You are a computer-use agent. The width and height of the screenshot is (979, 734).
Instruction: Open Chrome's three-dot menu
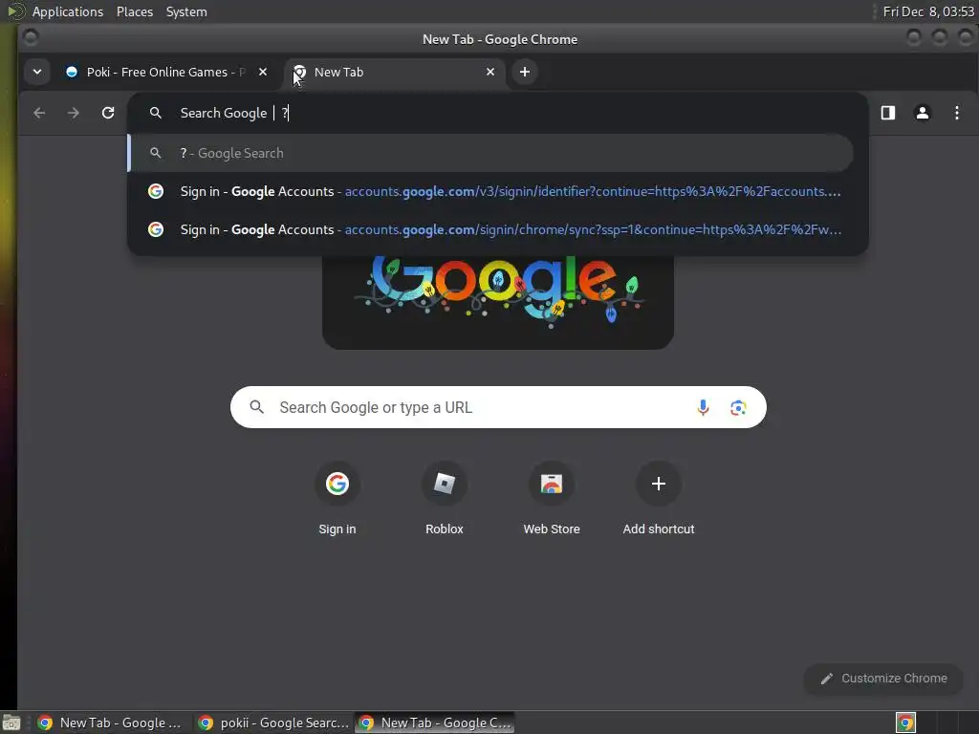956,113
